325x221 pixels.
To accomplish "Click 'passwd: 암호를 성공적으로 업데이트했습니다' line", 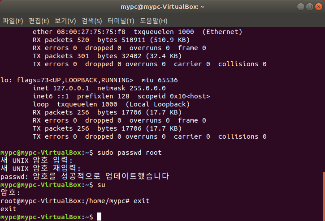I will point(85,177).
